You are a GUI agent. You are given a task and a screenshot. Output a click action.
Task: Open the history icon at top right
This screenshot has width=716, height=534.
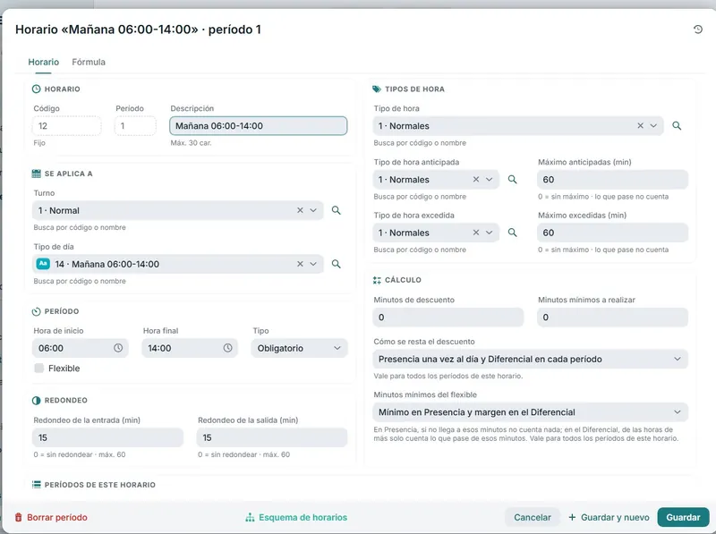tap(698, 30)
